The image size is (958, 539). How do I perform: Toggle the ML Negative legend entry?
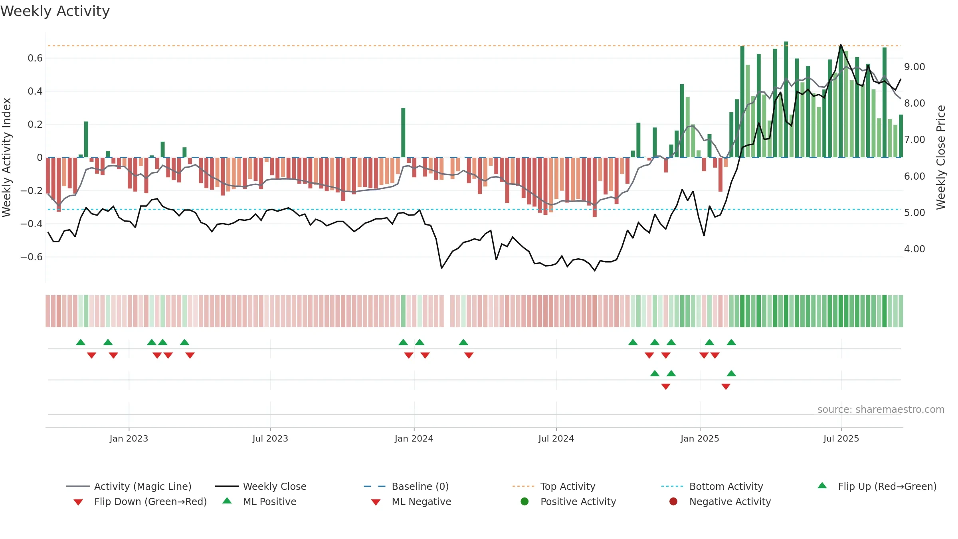(x=411, y=501)
